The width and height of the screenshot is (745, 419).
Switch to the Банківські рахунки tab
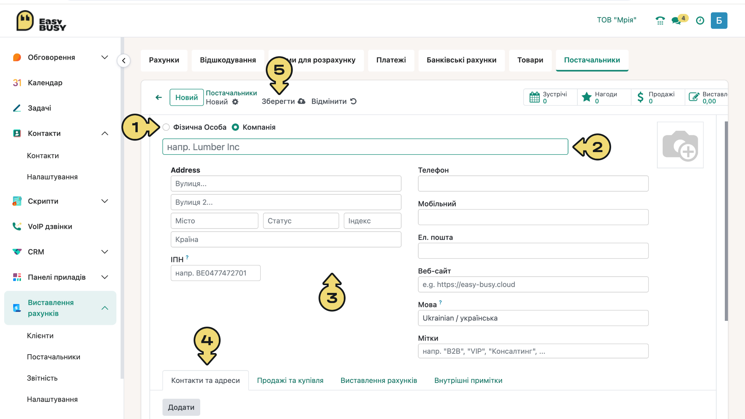click(462, 60)
